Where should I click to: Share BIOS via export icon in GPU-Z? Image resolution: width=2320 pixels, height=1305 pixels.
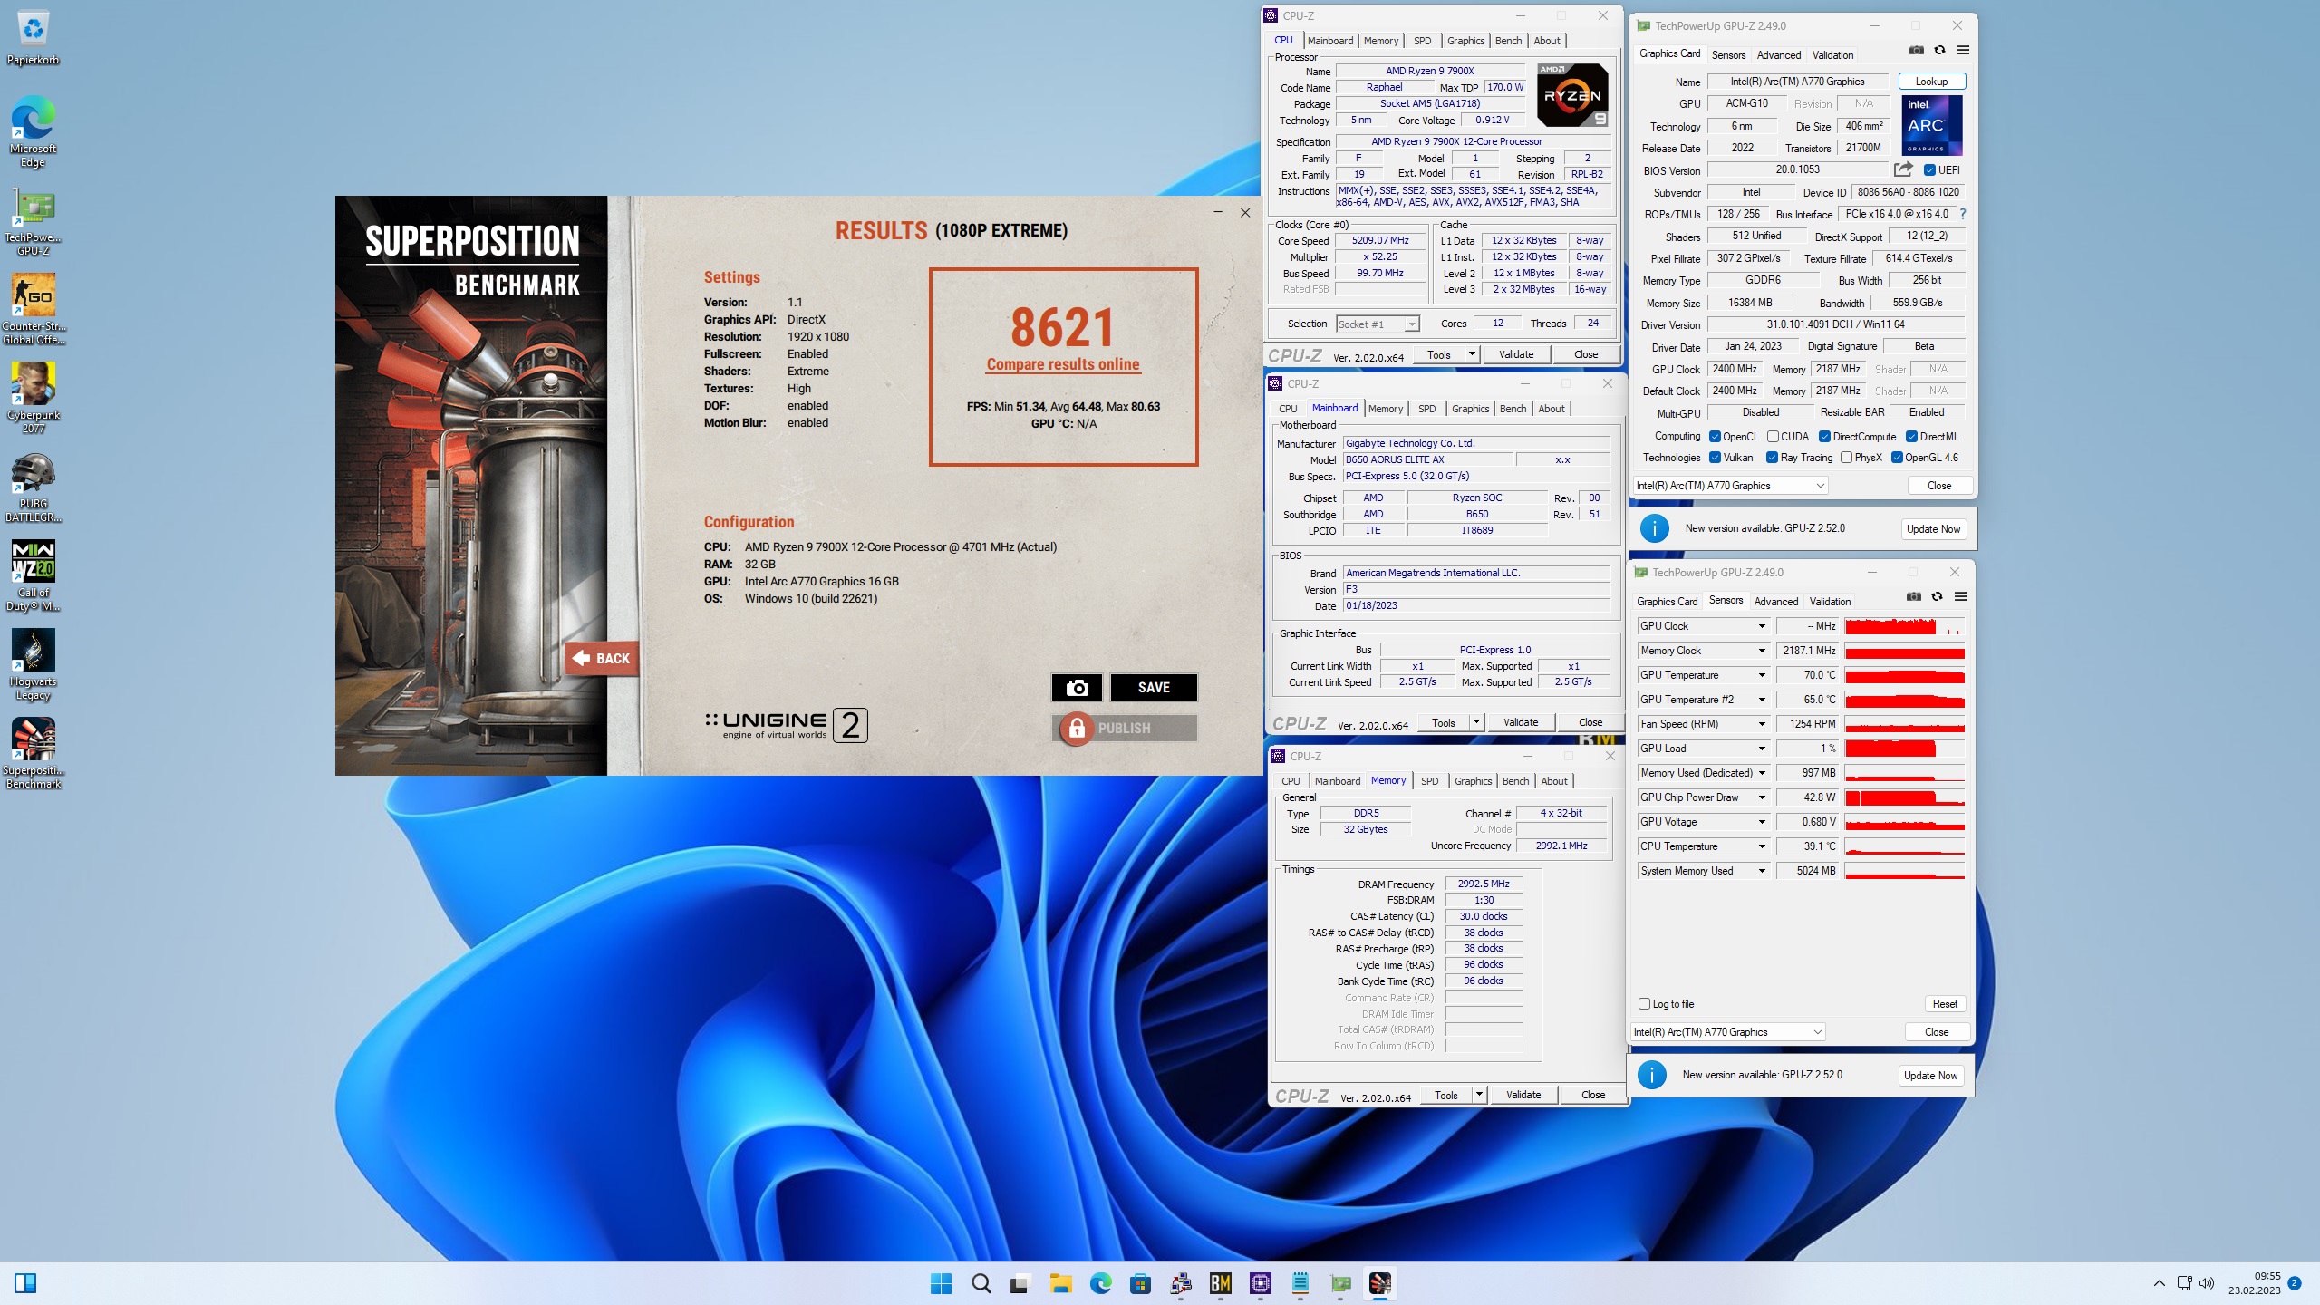(1903, 169)
